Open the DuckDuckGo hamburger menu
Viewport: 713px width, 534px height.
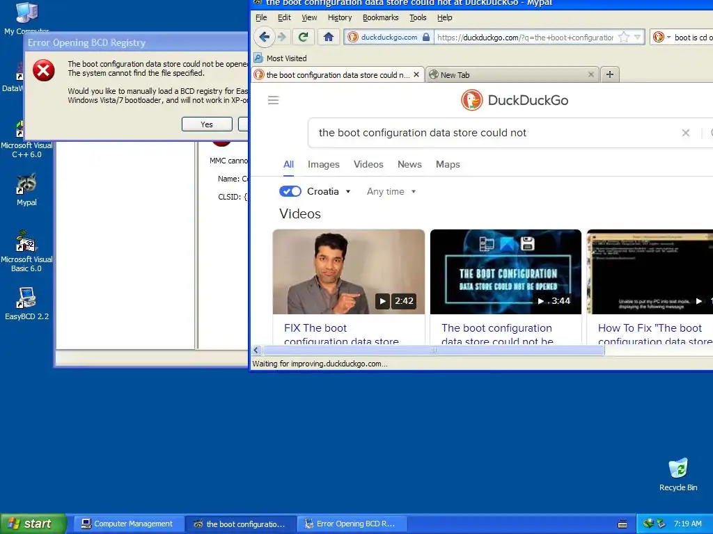pyautogui.click(x=273, y=100)
